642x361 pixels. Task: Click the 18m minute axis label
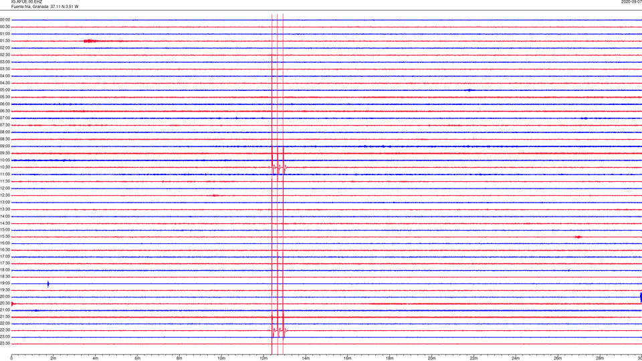click(x=390, y=358)
